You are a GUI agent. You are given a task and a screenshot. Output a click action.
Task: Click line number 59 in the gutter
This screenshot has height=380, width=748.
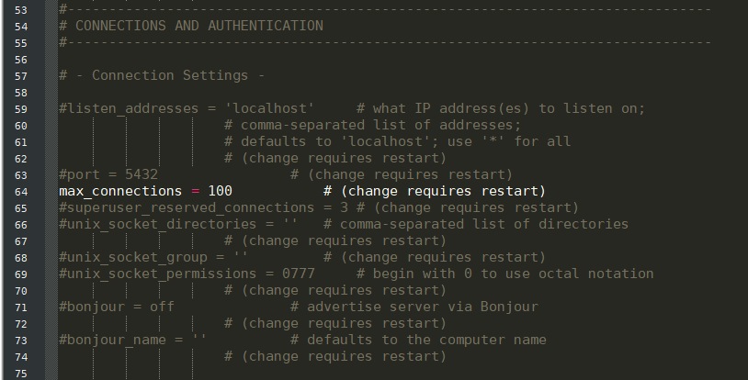coord(21,108)
